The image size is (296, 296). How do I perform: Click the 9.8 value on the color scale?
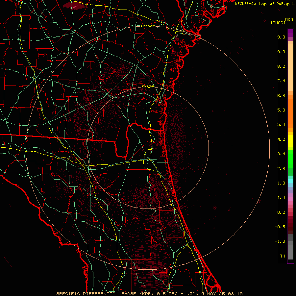281,37
